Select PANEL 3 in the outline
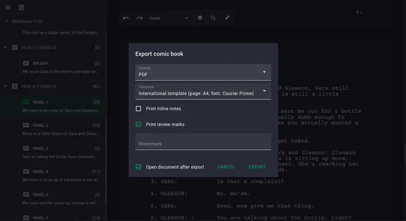Viewport: 406px width, 221px height. [53, 152]
